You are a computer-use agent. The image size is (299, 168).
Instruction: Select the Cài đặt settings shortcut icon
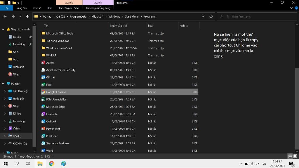[x=43, y=77]
